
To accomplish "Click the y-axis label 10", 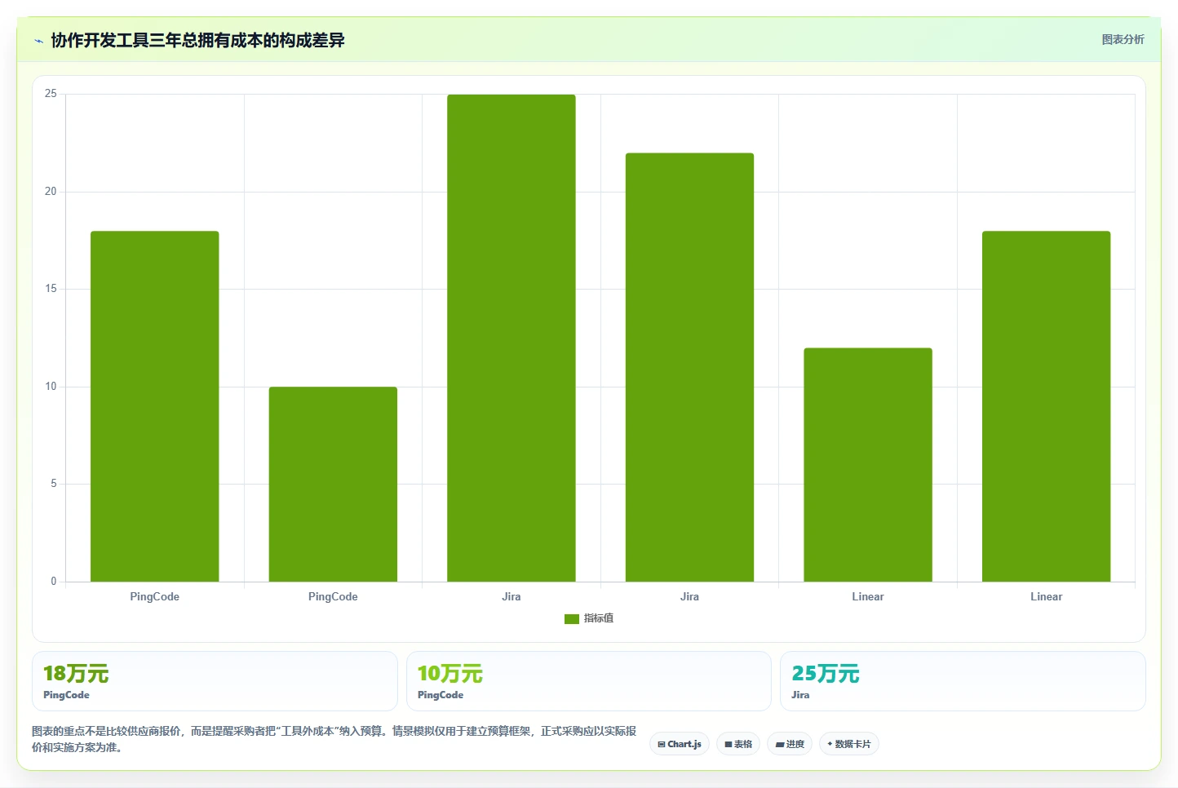I will point(51,387).
